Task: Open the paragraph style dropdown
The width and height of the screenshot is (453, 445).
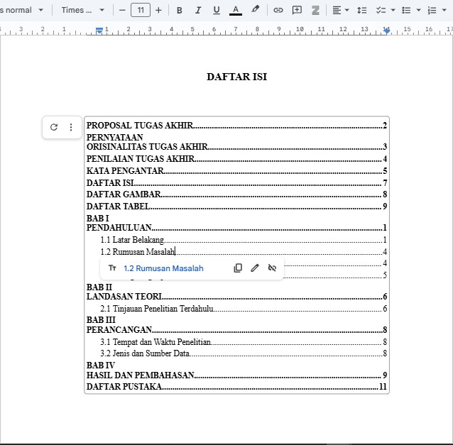Action: click(22, 10)
